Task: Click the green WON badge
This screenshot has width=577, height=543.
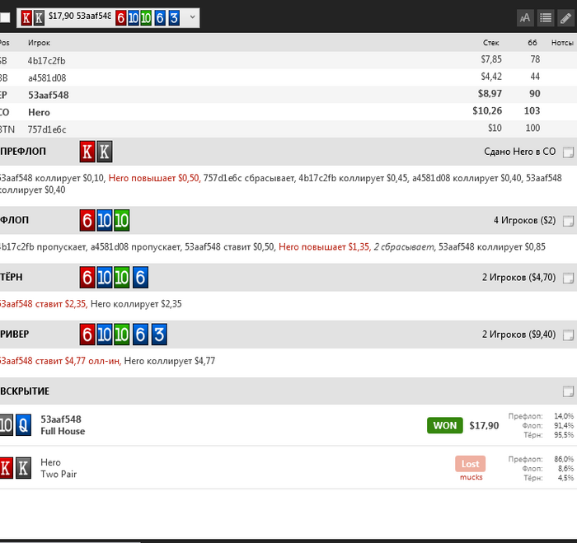Action: coord(444,425)
